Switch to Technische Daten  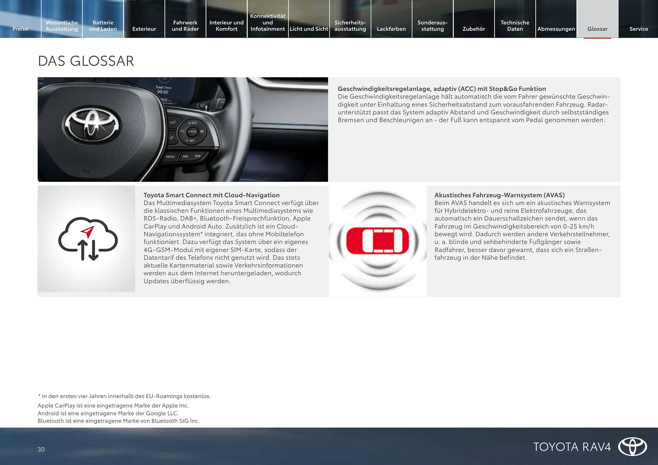515,26
